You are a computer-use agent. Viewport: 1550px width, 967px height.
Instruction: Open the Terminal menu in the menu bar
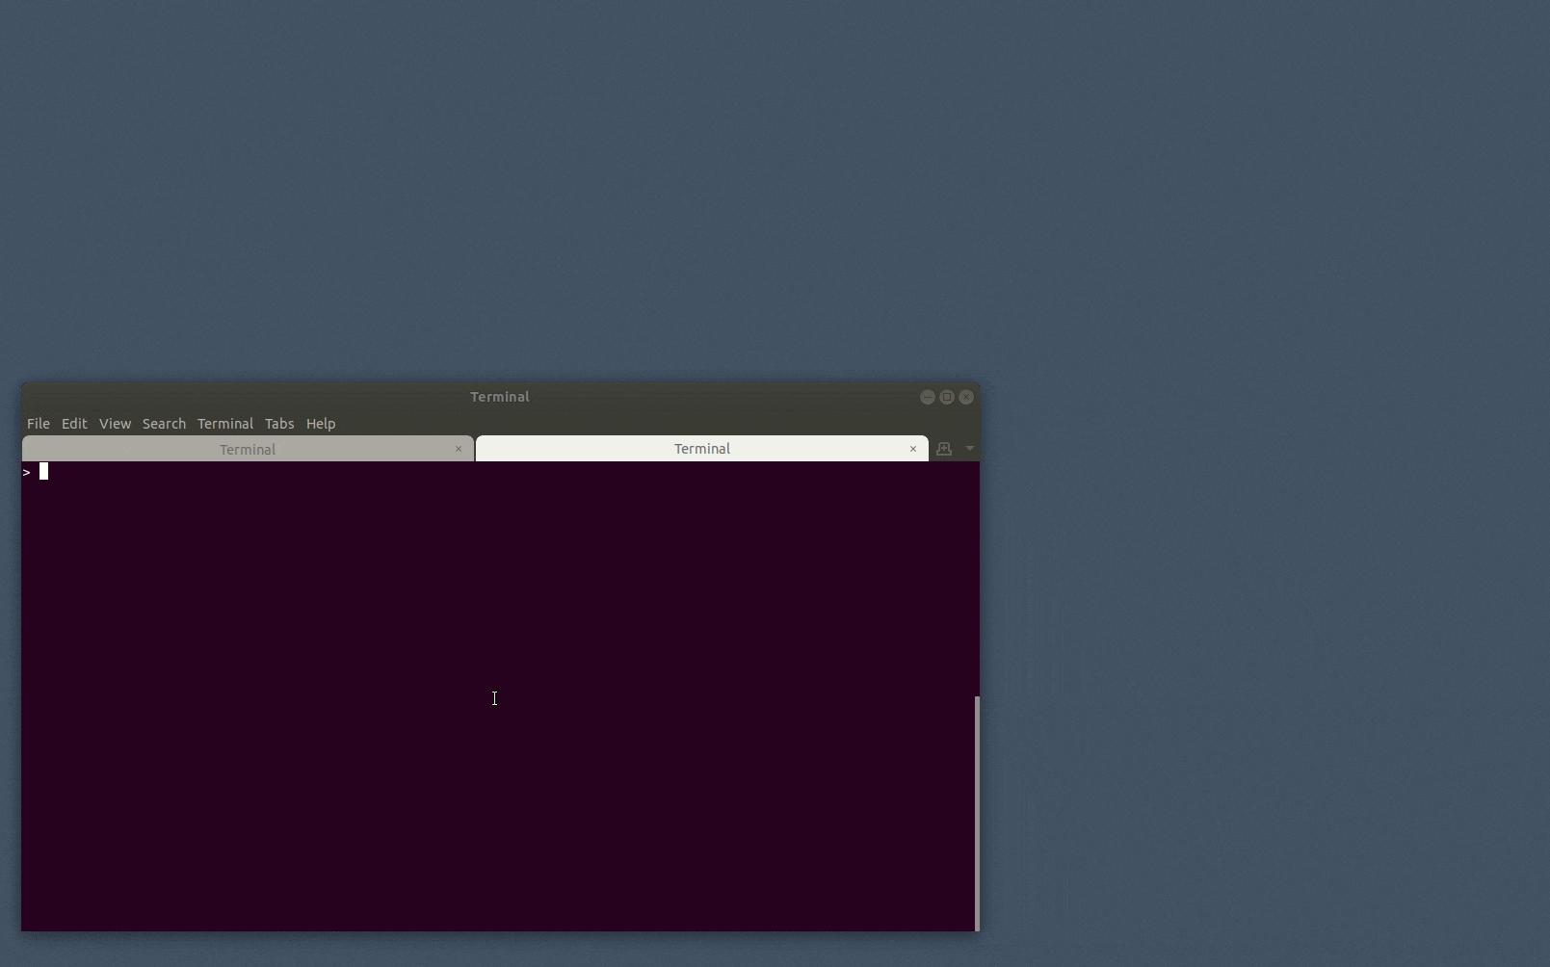tap(225, 424)
